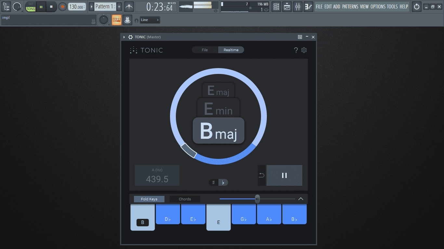Click the large pause button in TONIC
Viewport: 444px width, 249px height.
tap(284, 175)
